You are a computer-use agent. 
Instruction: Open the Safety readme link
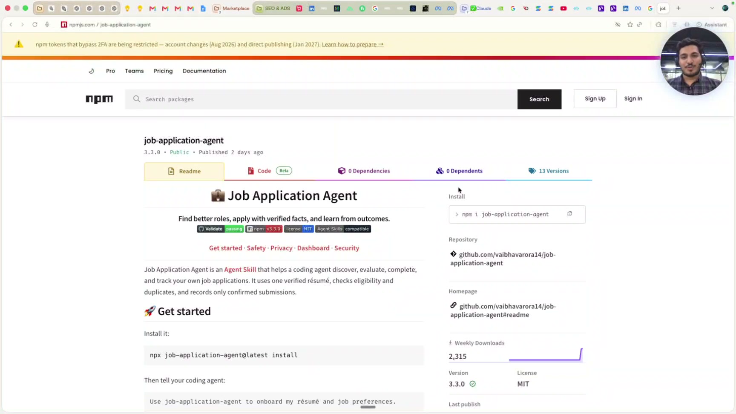256,248
